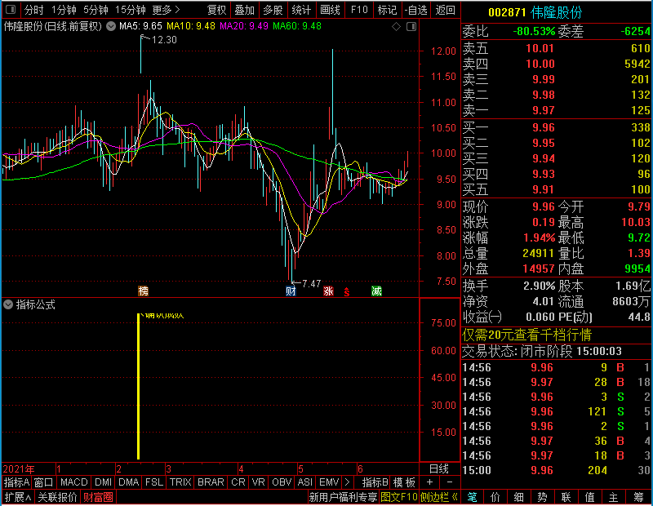
Task: Open the 窗口 window options
Action: pyautogui.click(x=44, y=482)
